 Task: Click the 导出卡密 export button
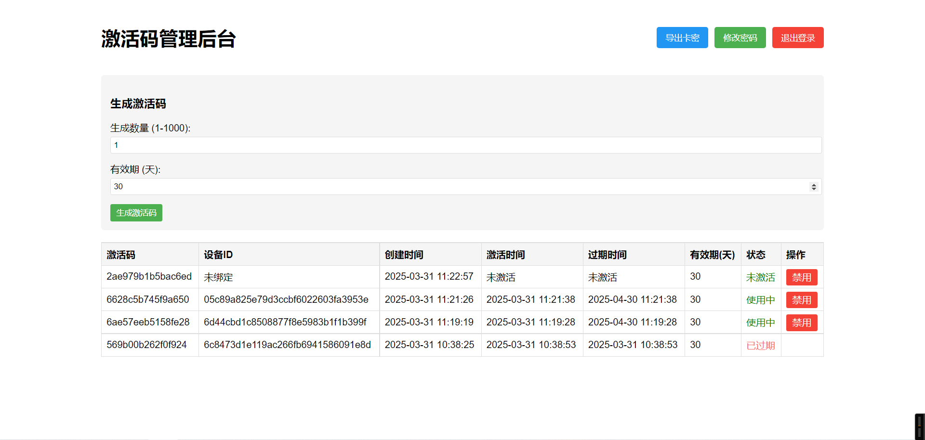tap(682, 38)
